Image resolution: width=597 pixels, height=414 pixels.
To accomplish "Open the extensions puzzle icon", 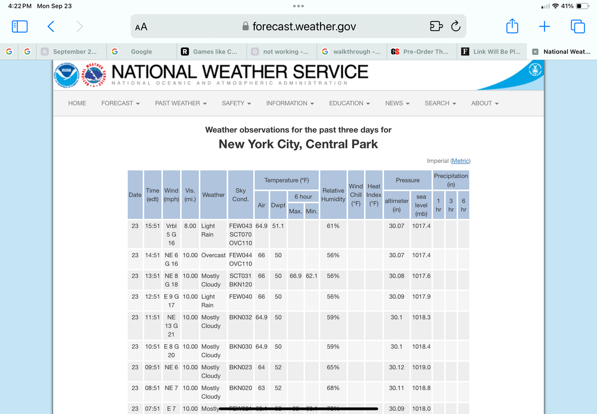I will pos(436,26).
